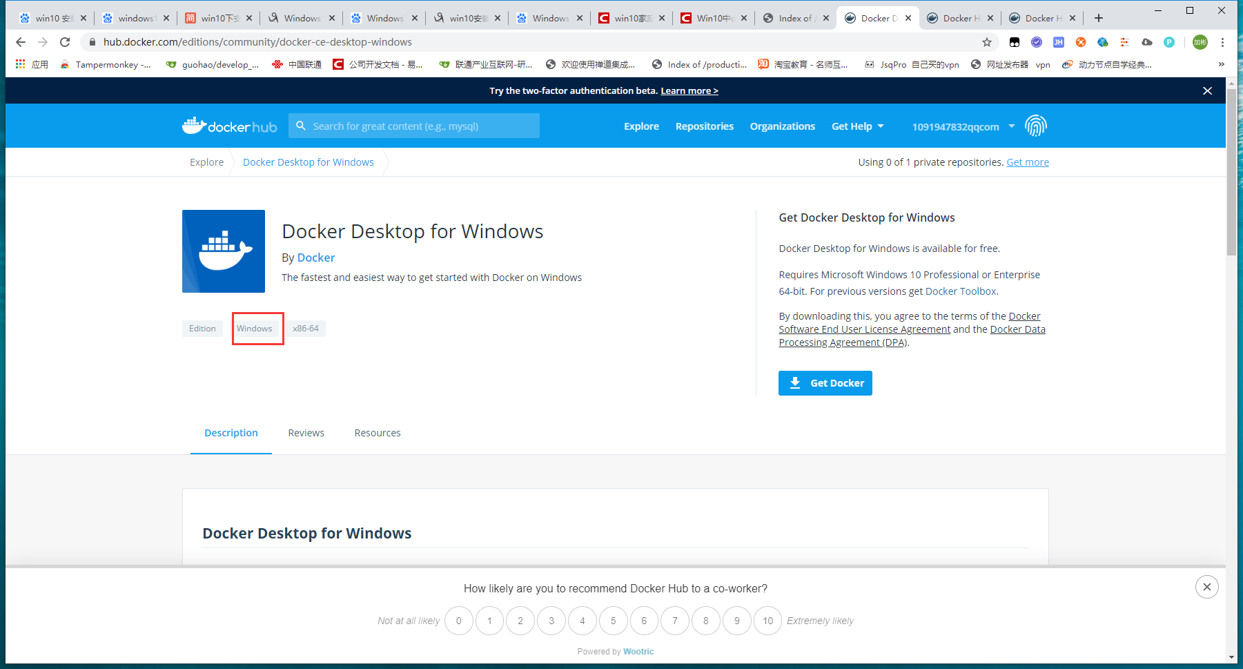
Task: Rate recommendation score 10
Action: tap(768, 621)
